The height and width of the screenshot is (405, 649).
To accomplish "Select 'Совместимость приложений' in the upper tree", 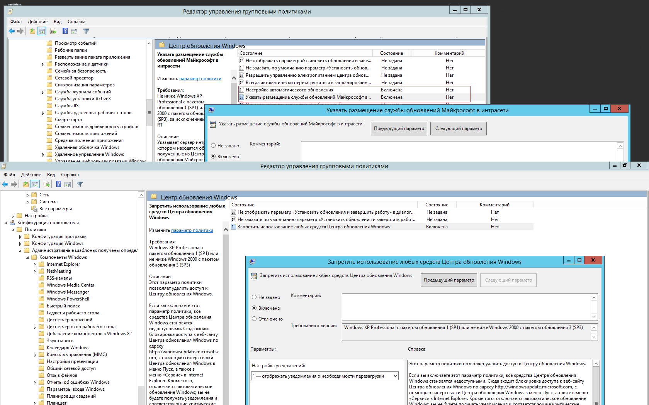I will click(x=86, y=133).
